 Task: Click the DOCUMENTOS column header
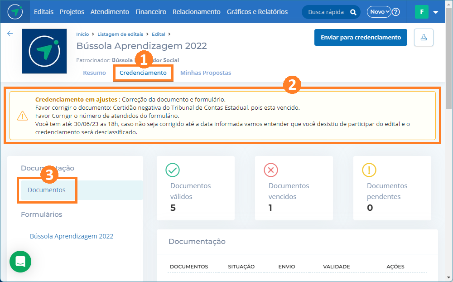(189, 267)
